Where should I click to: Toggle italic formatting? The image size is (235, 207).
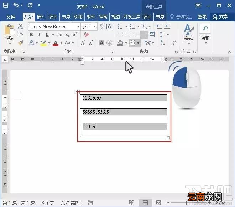click(39, 35)
